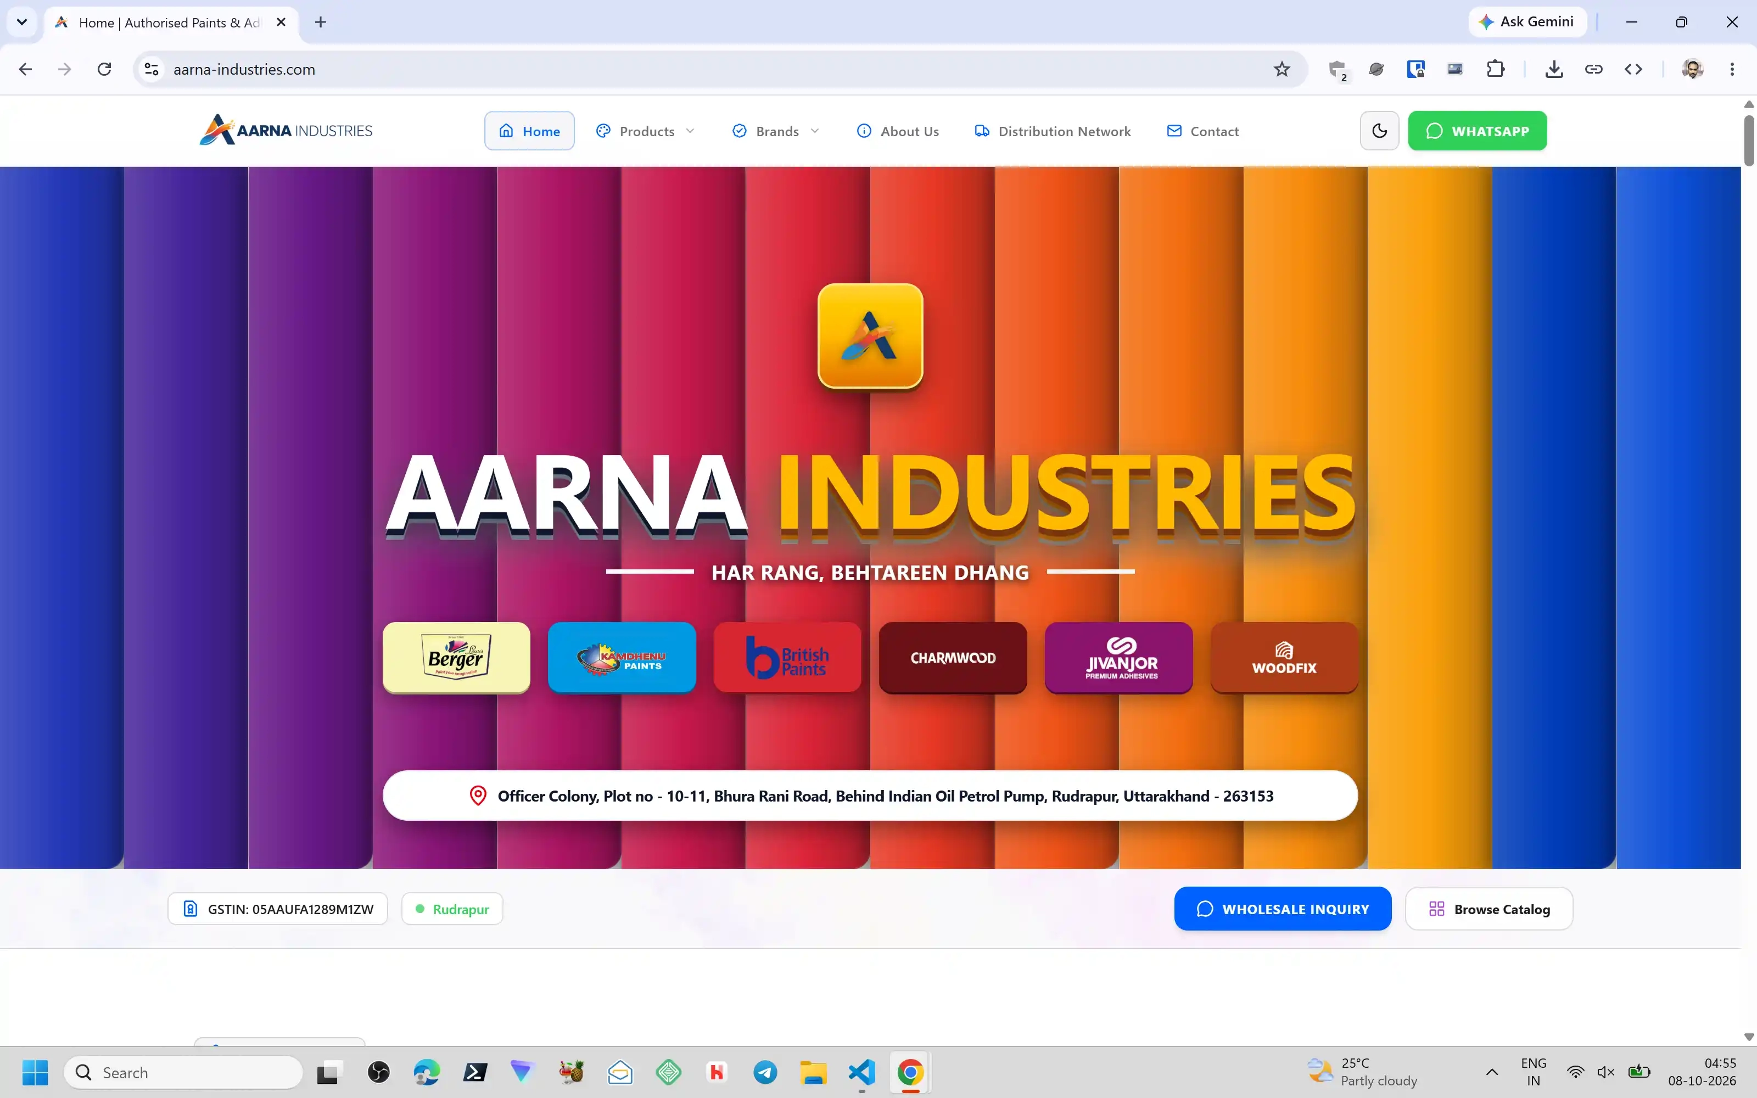Image resolution: width=1757 pixels, height=1098 pixels.
Task: Bookmark this page with star icon
Action: [1282, 69]
